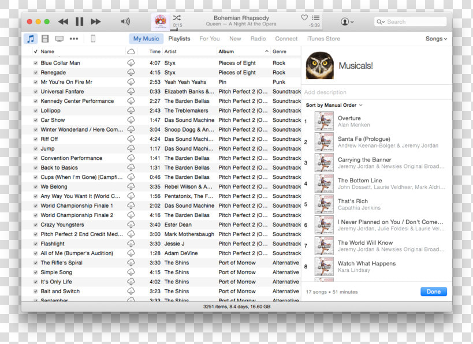
Task: Download The Rifle's Spiral from iCloud
Action: pos(131,263)
